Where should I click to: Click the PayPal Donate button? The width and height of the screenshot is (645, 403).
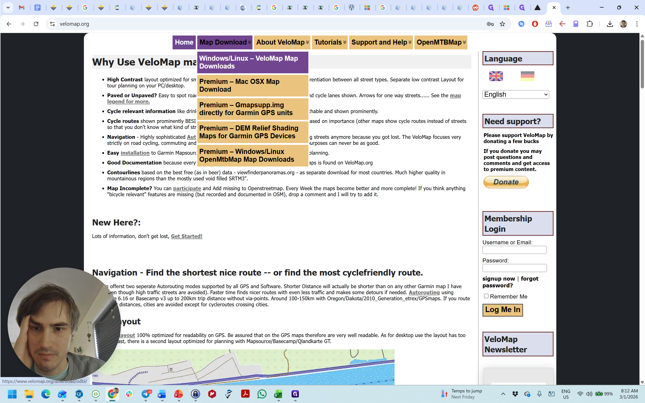pos(506,182)
